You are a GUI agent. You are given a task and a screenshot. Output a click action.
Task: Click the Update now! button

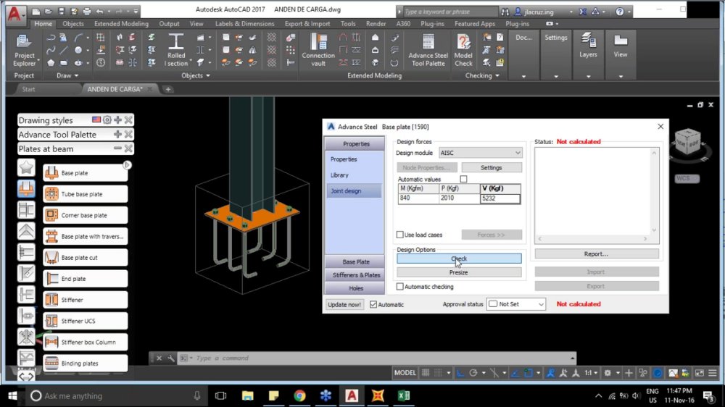tap(344, 304)
